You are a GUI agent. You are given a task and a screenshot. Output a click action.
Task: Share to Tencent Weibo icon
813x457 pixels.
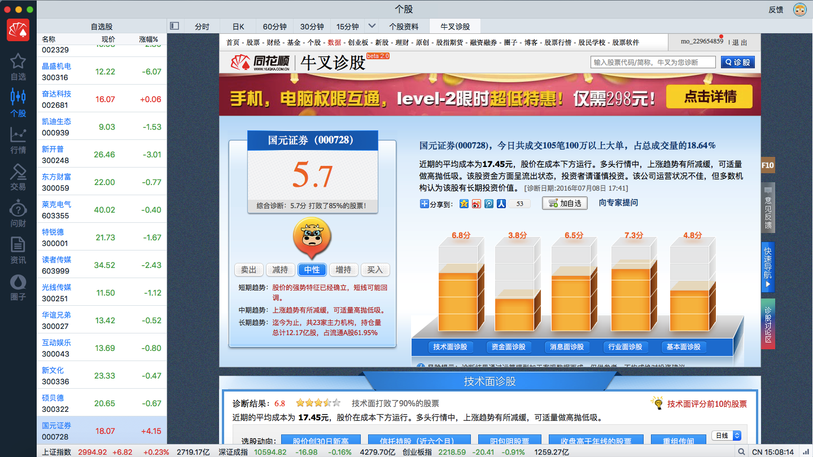pos(489,204)
